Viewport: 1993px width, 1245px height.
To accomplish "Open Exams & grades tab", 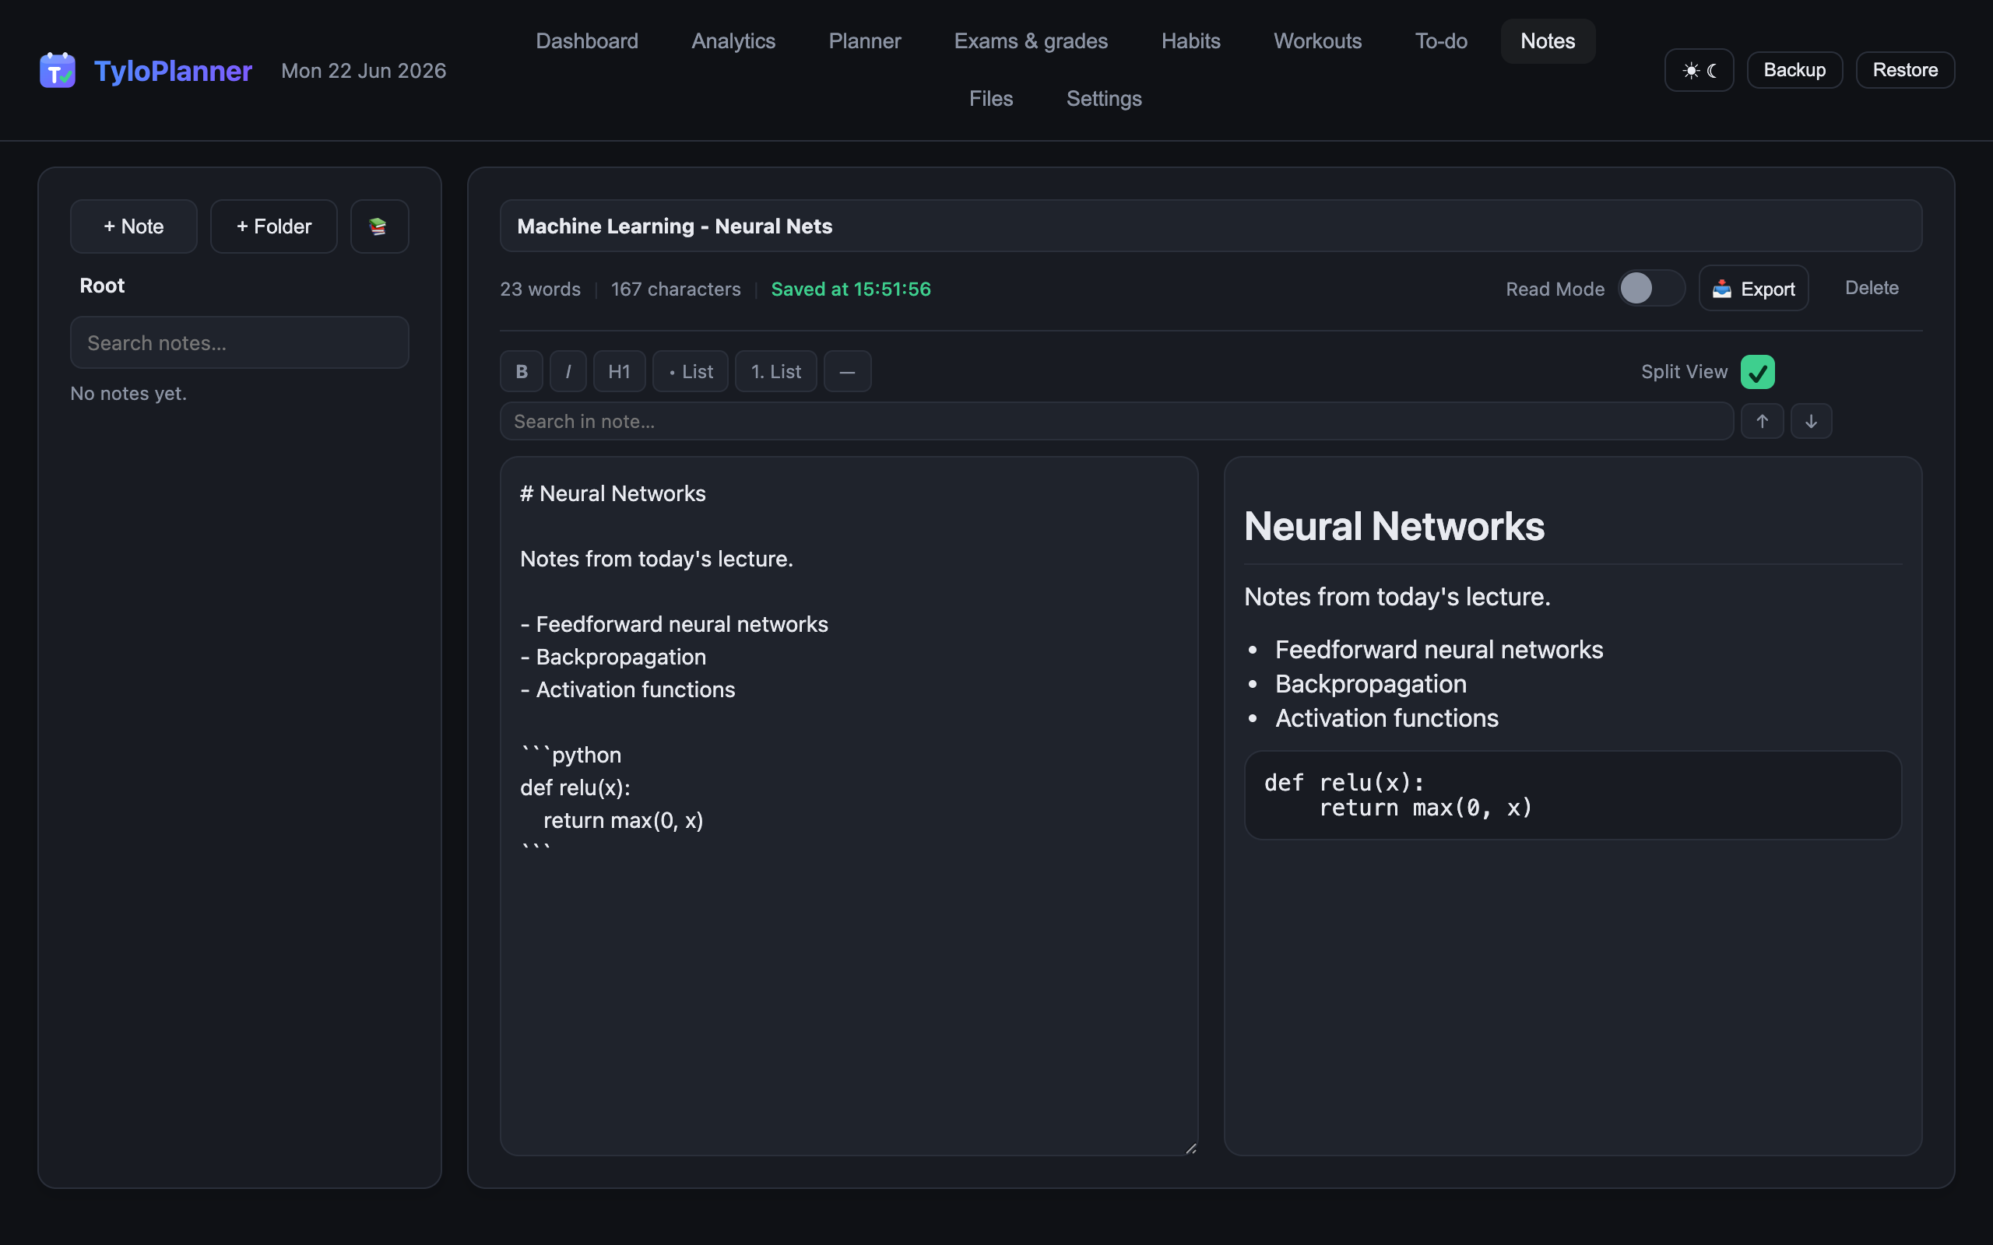I will (1031, 41).
